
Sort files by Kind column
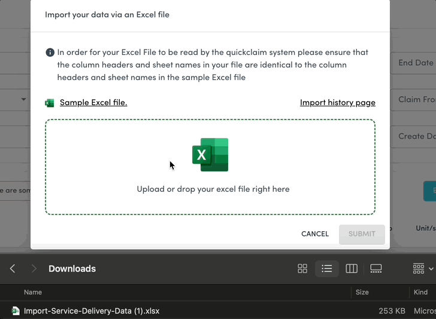[x=420, y=292]
